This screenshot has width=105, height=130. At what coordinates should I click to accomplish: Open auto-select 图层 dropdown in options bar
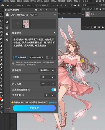[30, 6]
